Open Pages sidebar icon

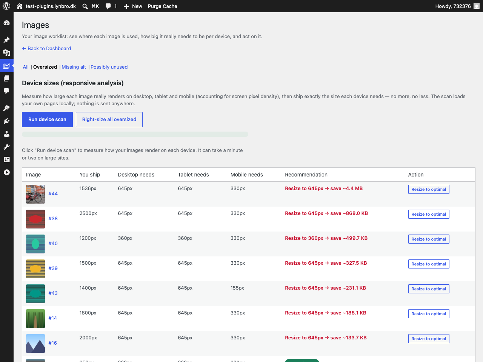point(6,78)
